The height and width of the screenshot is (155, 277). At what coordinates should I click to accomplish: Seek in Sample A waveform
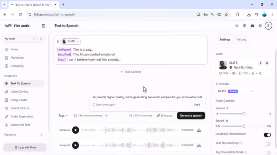pyautogui.click(x=130, y=130)
